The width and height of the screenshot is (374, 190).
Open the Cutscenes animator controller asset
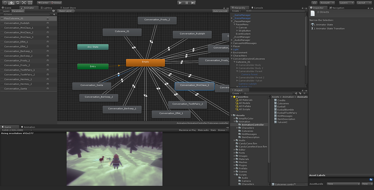(281, 103)
